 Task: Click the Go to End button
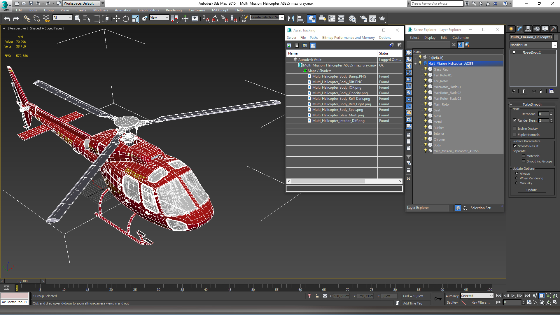click(x=527, y=296)
